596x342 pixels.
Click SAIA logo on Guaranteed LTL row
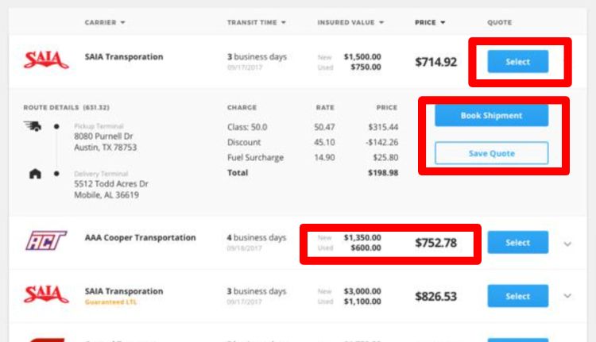click(x=46, y=294)
